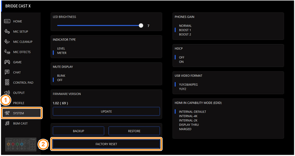Click the CHAT speech bubble icon
Screen dimensions: 295x156
[x=7, y=72]
